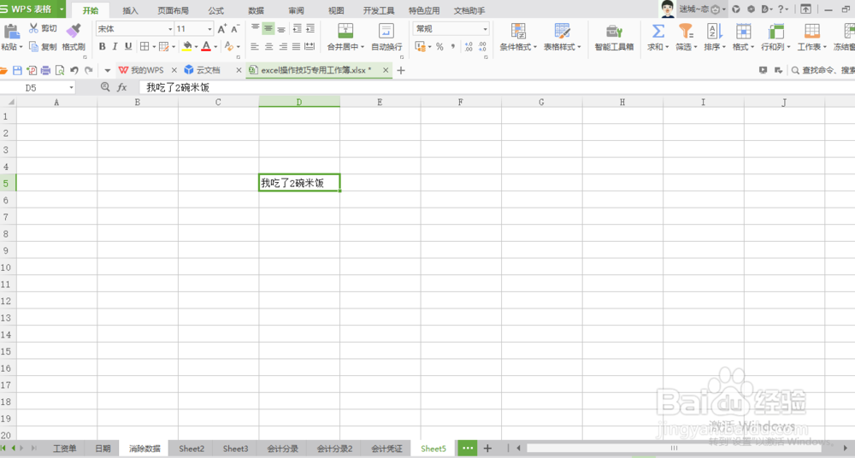
Task: Click the fx insert function button
Action: point(122,87)
